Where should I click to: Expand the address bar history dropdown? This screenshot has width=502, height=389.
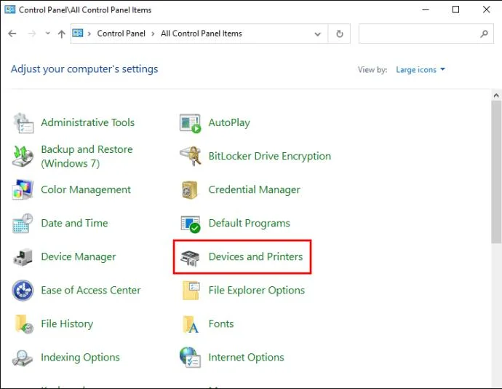[318, 34]
